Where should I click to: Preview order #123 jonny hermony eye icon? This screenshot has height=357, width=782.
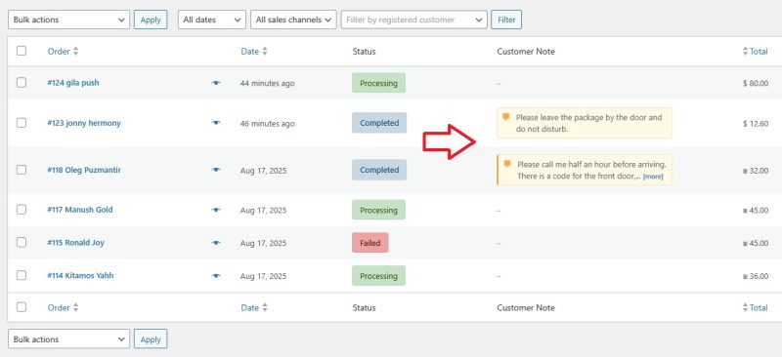click(215, 123)
